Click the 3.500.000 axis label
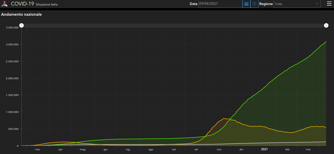334x154 pixels. click(12, 27)
